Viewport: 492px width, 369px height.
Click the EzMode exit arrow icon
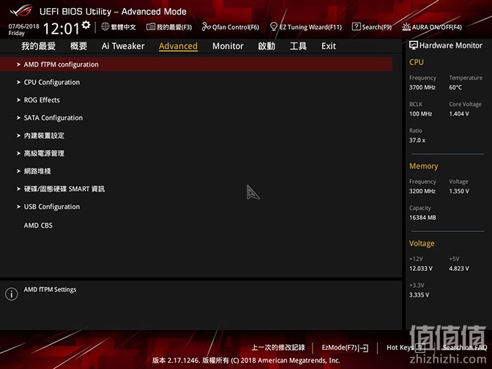coord(364,348)
